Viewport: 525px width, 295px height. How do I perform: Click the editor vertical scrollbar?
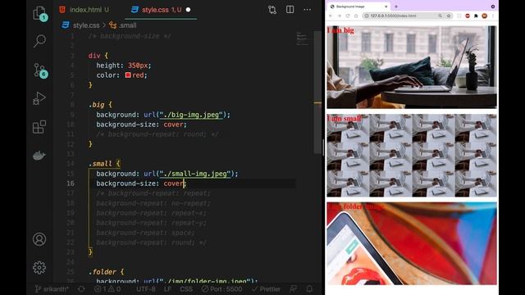[x=317, y=93]
